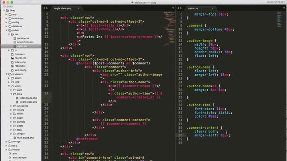Image resolution: width=287 pixels, height=161 pixels.
Task: Expand the js folder arrow
Action: coord(9,50)
